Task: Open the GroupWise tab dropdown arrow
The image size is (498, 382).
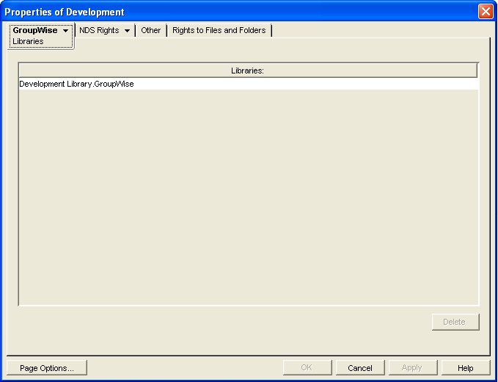Action: click(x=65, y=31)
